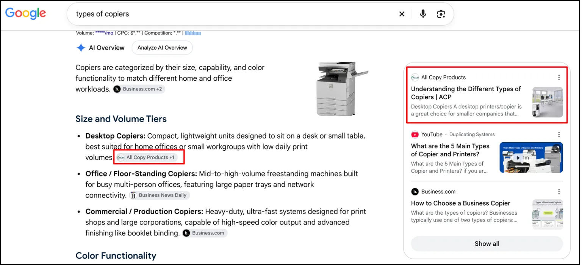The height and width of the screenshot is (265, 582).
Task: Click the 'Duplicating Systems' channel name
Action: (472, 134)
